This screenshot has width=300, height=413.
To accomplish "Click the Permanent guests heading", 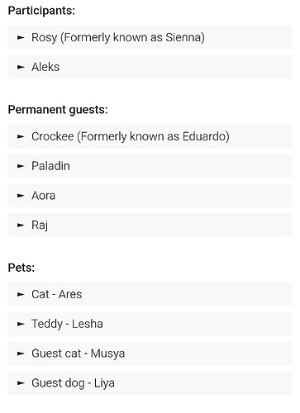I will pyautogui.click(x=58, y=110).
